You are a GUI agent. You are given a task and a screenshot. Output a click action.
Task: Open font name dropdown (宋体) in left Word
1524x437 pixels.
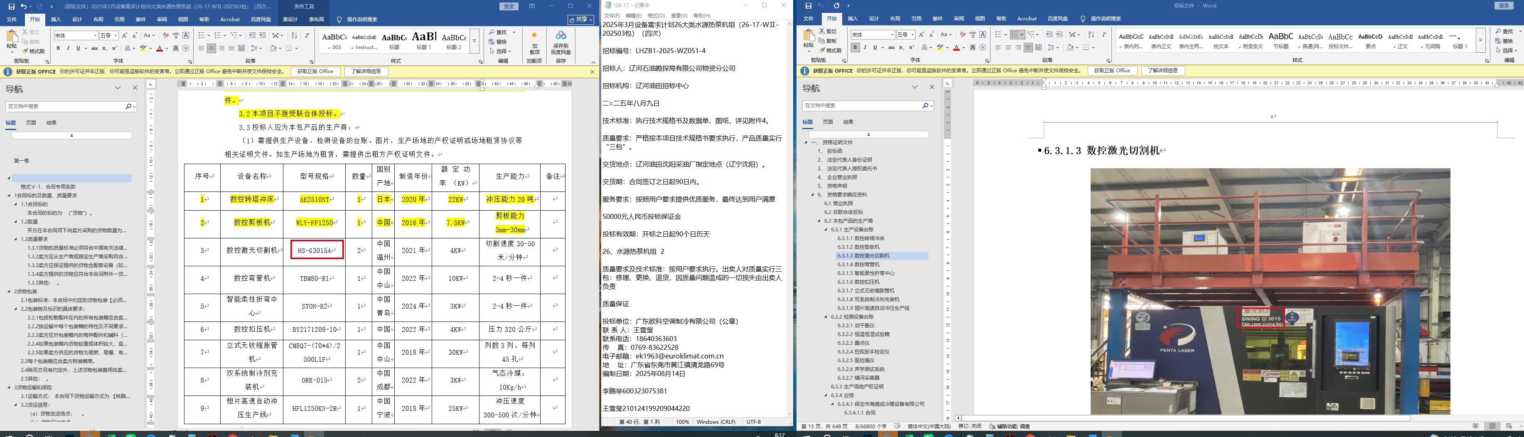95,35
